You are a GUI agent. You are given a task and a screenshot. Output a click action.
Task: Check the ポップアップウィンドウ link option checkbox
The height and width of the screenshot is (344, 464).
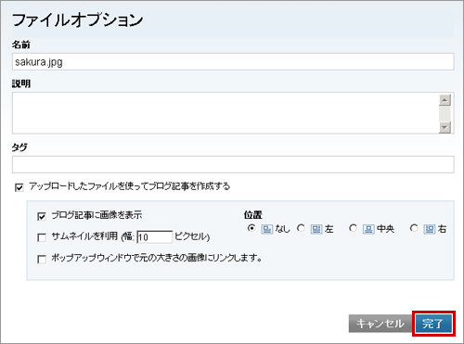tap(42, 259)
